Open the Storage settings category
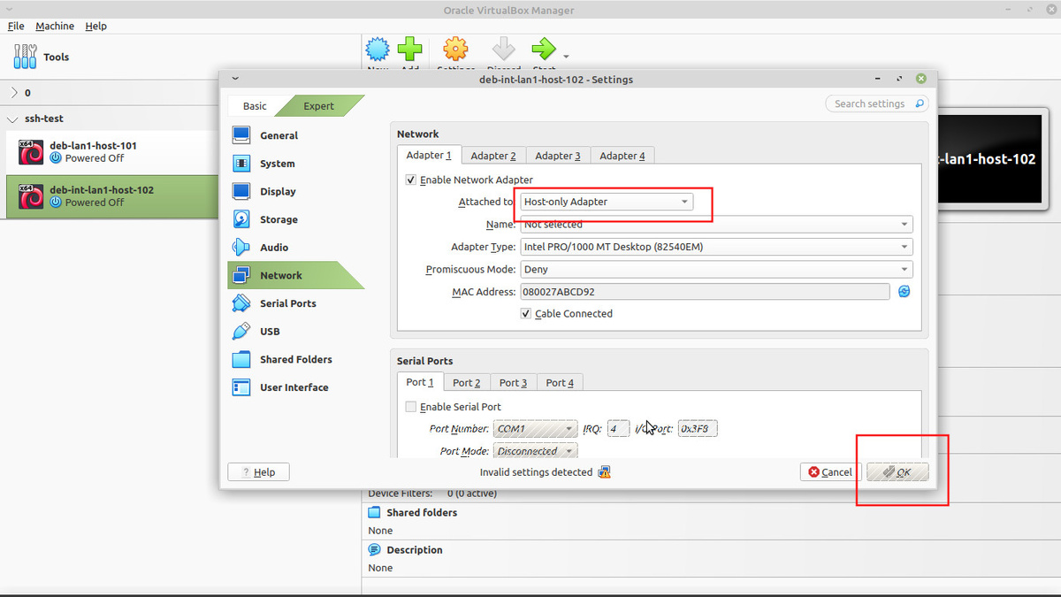Viewport: 1061px width, 597px height. point(295,219)
